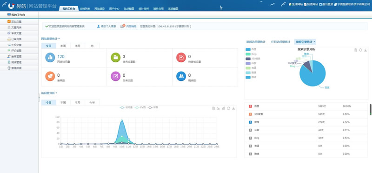Open the 修改个人信息 link
Viewport: 372px width, 173px height.
click(x=106, y=27)
